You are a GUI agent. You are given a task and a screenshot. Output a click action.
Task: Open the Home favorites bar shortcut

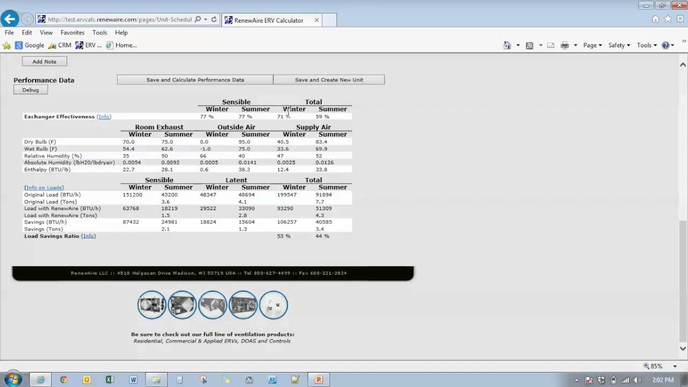[x=121, y=45]
